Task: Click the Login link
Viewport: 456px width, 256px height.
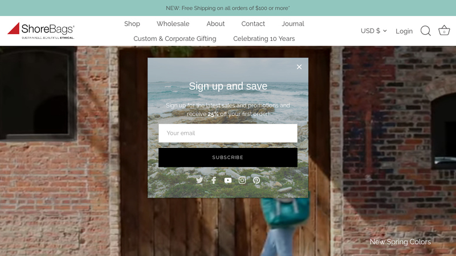Action: coord(404,31)
